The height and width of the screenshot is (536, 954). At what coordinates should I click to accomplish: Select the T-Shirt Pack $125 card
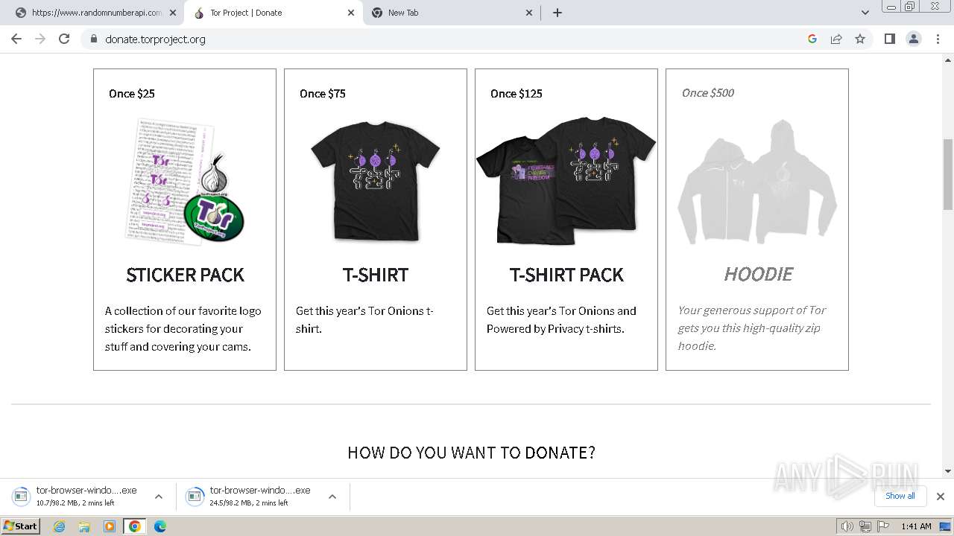[566, 220]
